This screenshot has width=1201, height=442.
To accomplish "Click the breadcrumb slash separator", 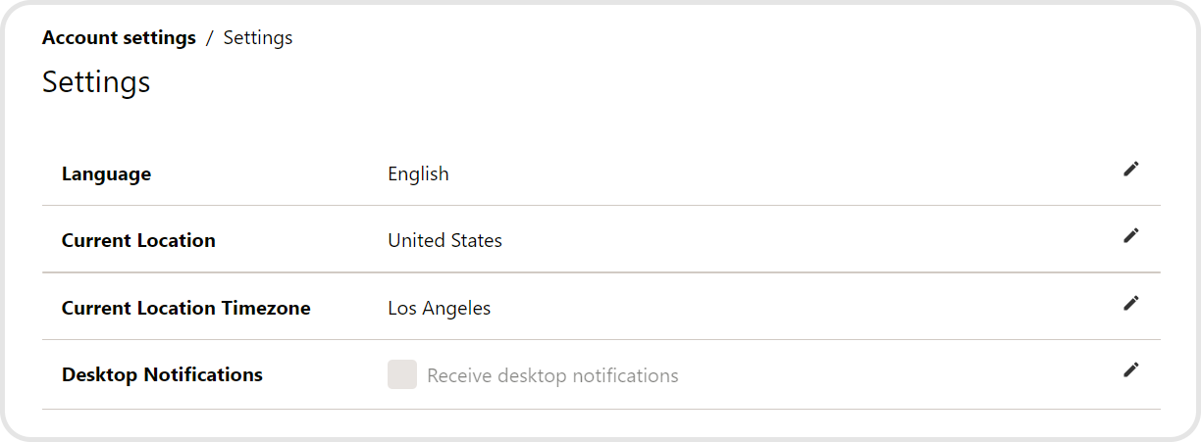I will click(x=209, y=38).
